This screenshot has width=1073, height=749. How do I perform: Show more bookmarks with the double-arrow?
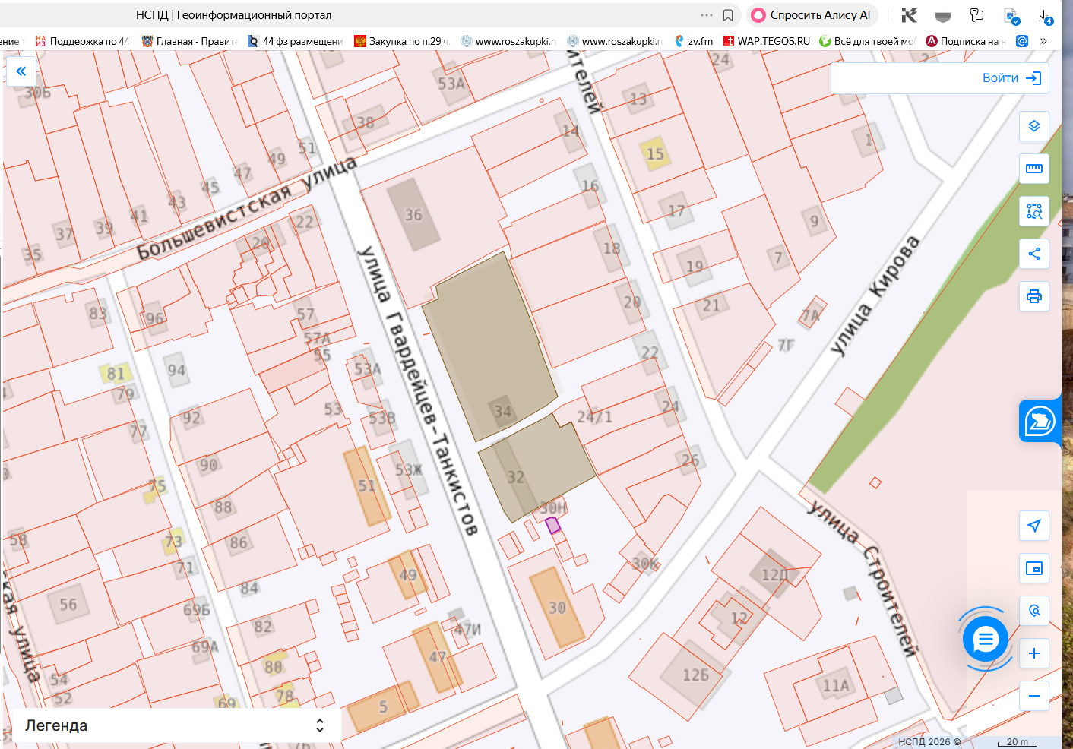pyautogui.click(x=1043, y=41)
